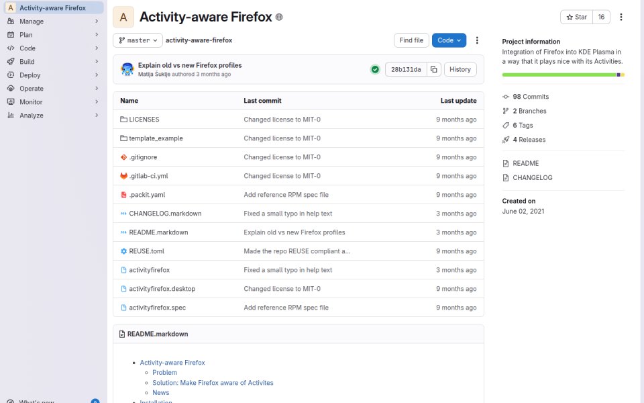Jump to the Problem section in README
644x403 pixels.
(x=165, y=373)
